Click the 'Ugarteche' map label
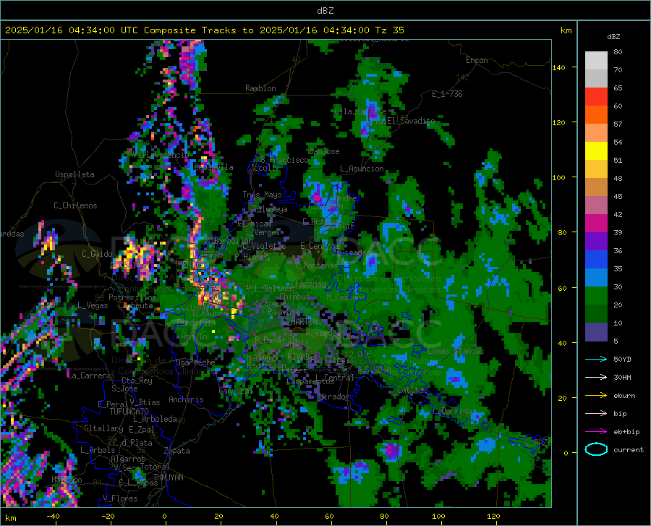The image size is (651, 526). tap(195, 362)
